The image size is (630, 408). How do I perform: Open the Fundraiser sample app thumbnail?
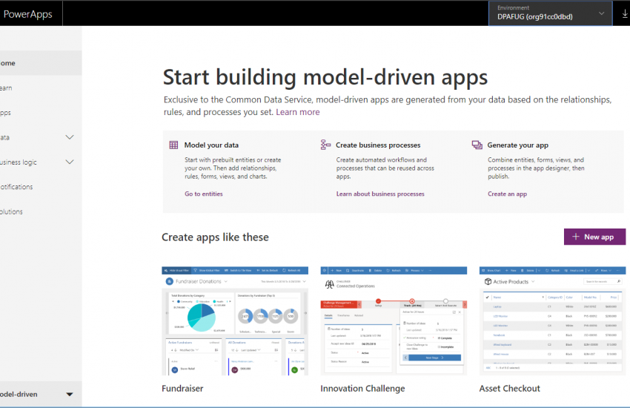point(235,320)
